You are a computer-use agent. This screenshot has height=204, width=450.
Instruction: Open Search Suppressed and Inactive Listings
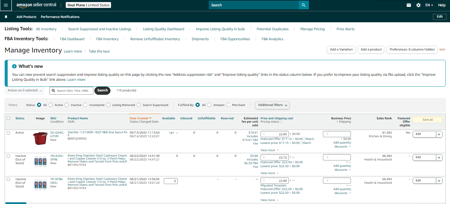(100, 29)
